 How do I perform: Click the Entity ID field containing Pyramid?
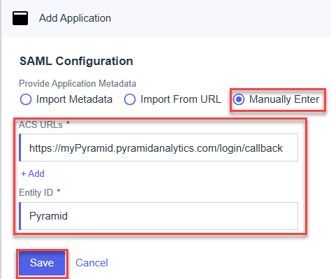pyautogui.click(x=159, y=216)
